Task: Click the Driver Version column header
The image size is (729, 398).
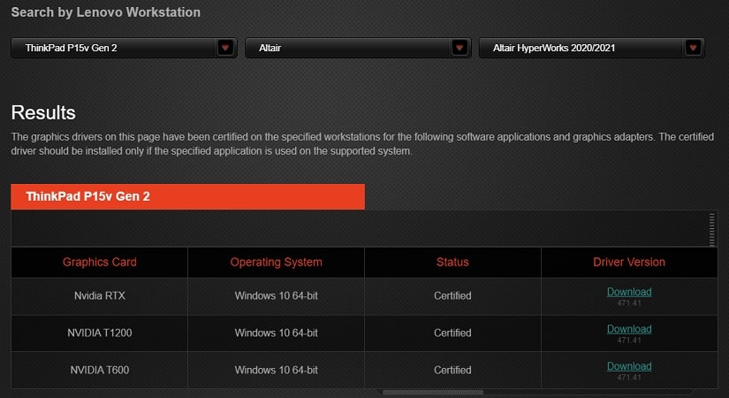Action: click(629, 262)
